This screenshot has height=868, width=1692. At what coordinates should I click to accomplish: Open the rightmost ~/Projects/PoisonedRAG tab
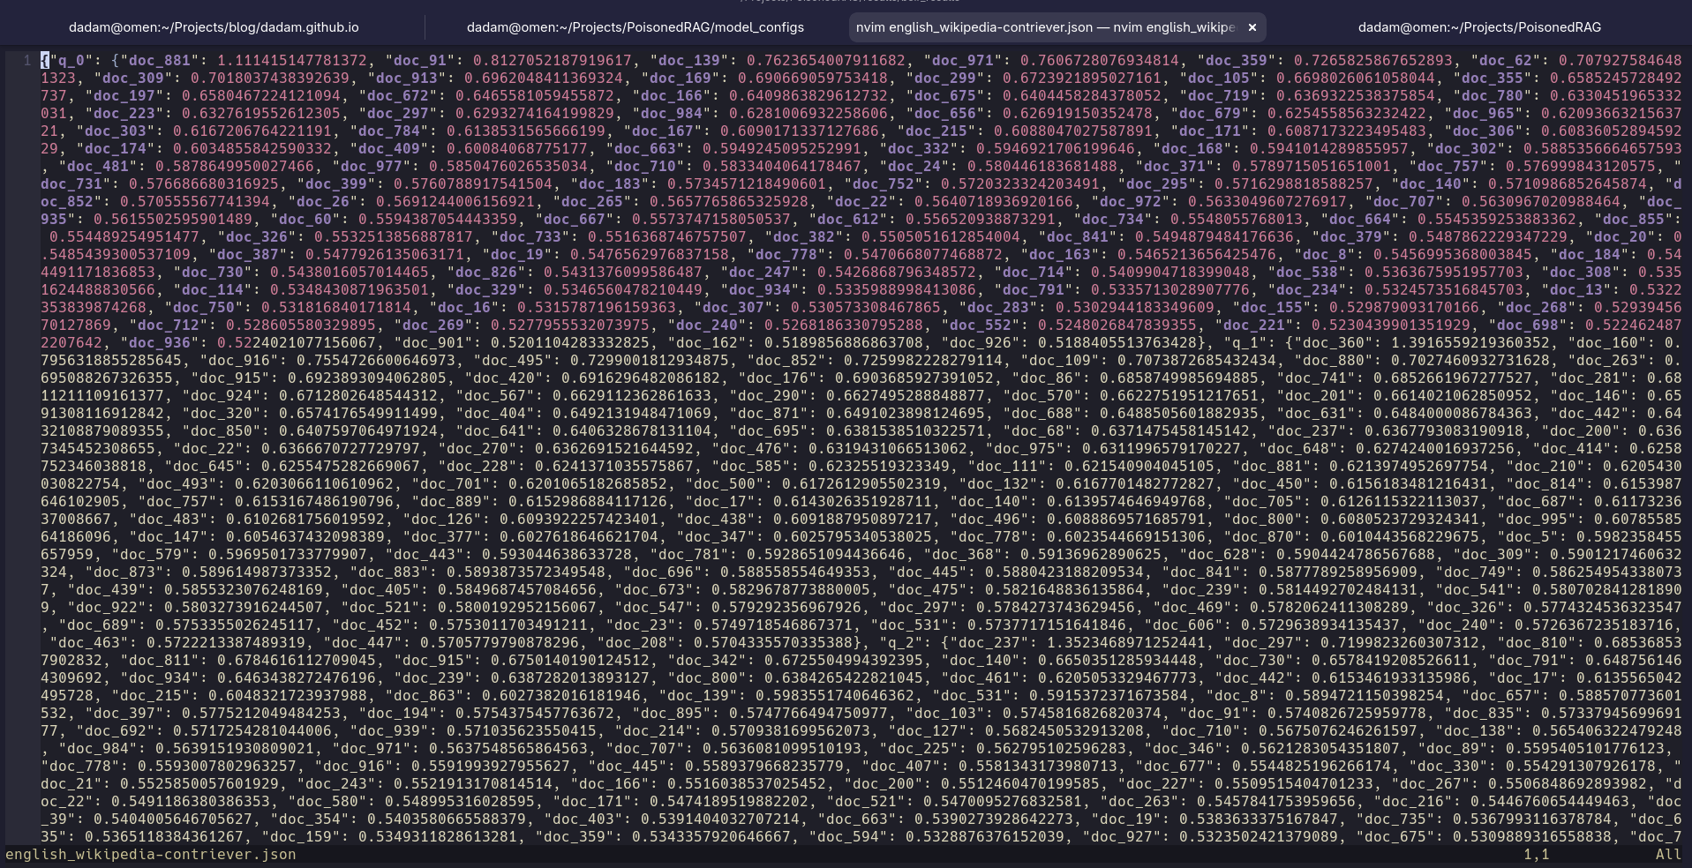click(x=1478, y=27)
